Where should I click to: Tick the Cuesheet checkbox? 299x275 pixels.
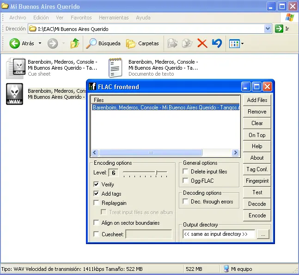pyautogui.click(x=96, y=234)
